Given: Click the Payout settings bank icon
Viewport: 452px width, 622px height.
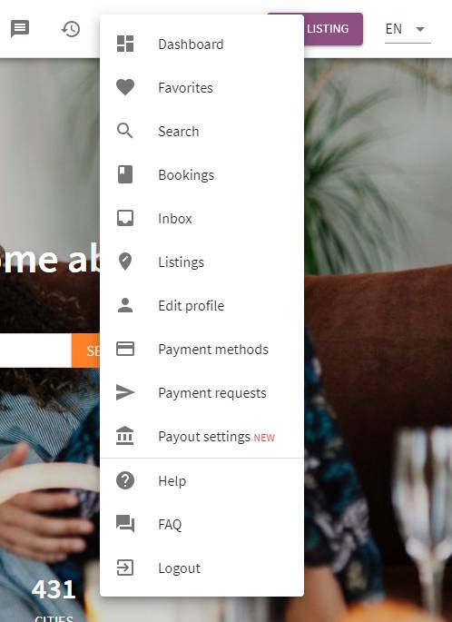Looking at the screenshot, I should click(x=125, y=437).
